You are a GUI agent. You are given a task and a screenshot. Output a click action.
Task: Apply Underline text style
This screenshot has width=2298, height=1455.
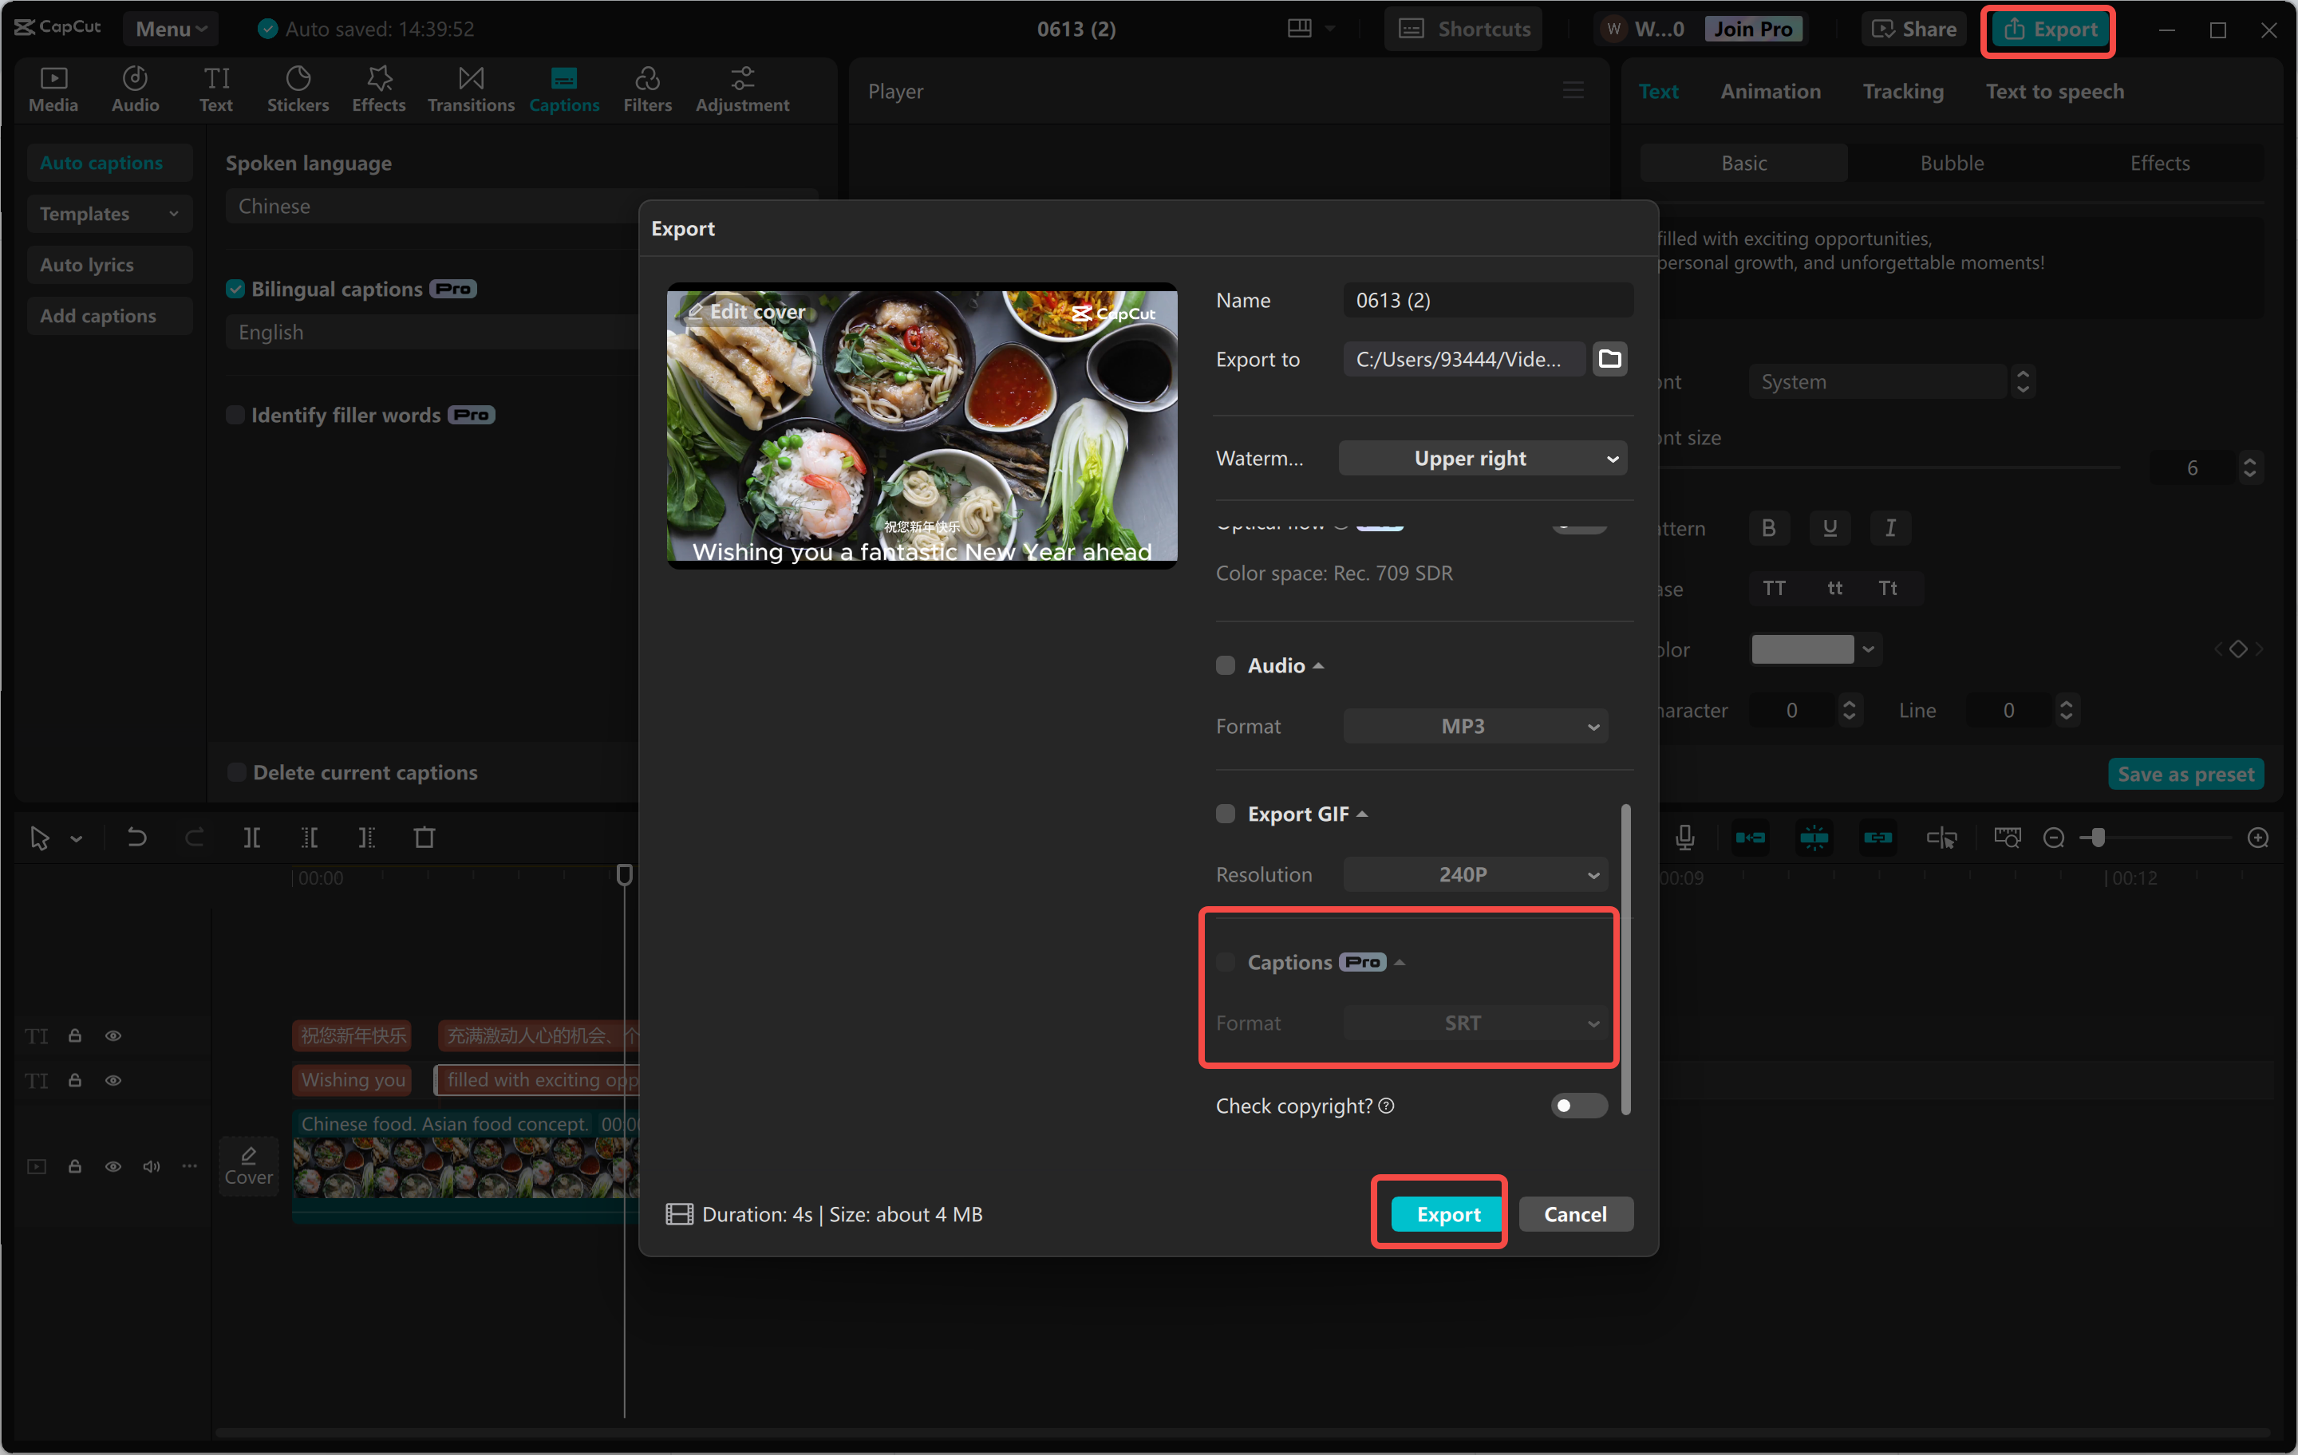1830,527
